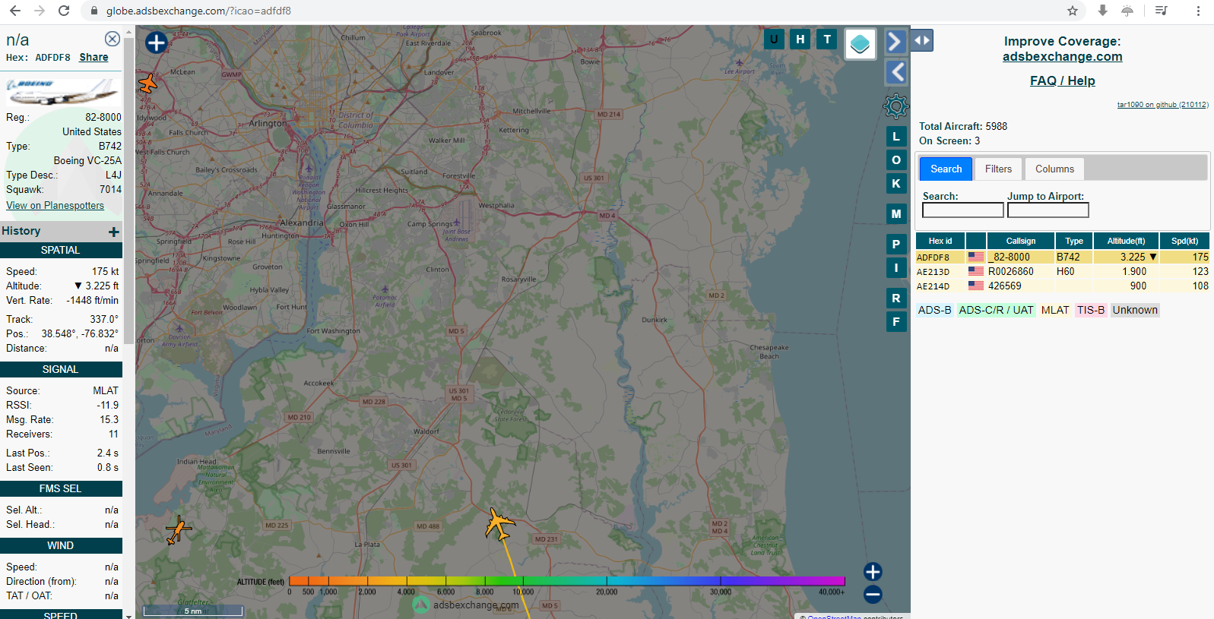Zoom out the map with minus
This screenshot has width=1214, height=619.
tap(873, 595)
